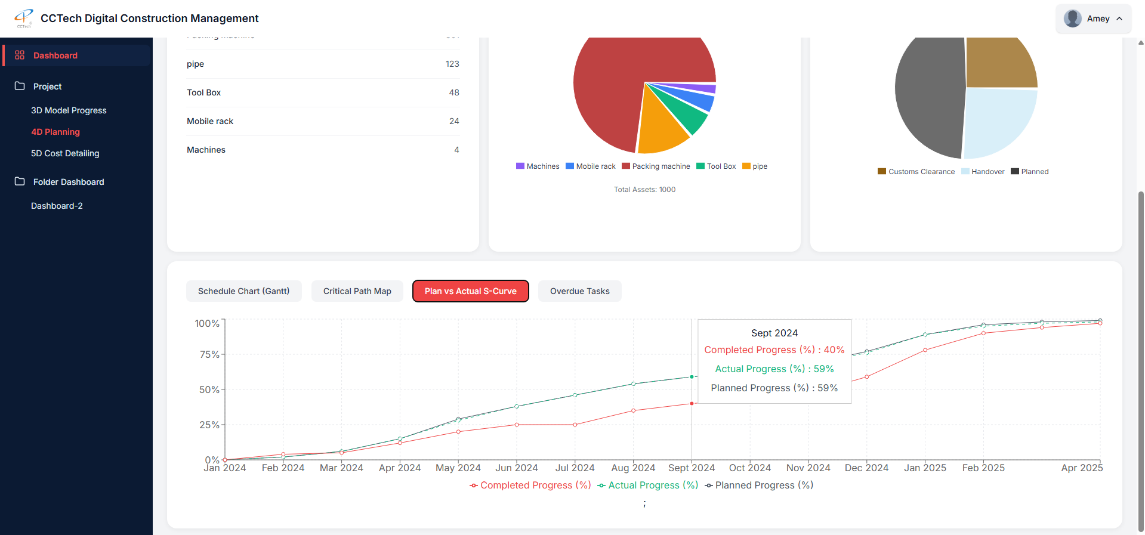The width and height of the screenshot is (1145, 535).
Task: Toggle Actual Progress series in chart legend
Action: 648,485
